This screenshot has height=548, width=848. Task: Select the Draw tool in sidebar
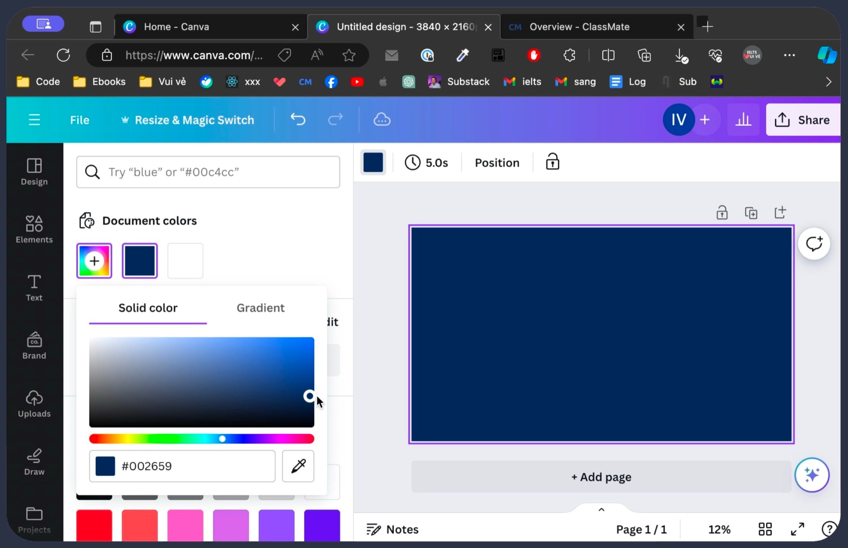pos(34,461)
